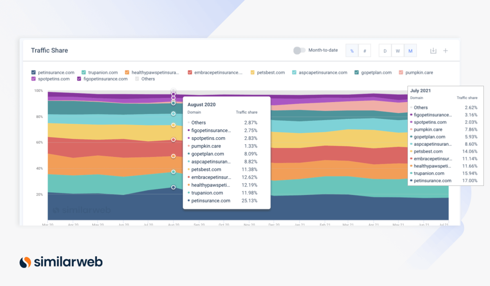490x286 pixels.
Task: Switch to the Daily (D) view
Action: 385,50
